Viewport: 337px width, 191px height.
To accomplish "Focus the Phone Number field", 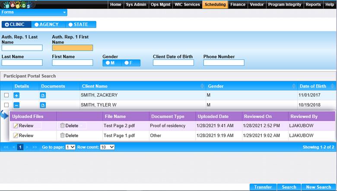I will click(224, 63).
